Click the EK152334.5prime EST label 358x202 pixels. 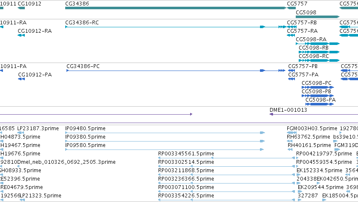coord(319,171)
